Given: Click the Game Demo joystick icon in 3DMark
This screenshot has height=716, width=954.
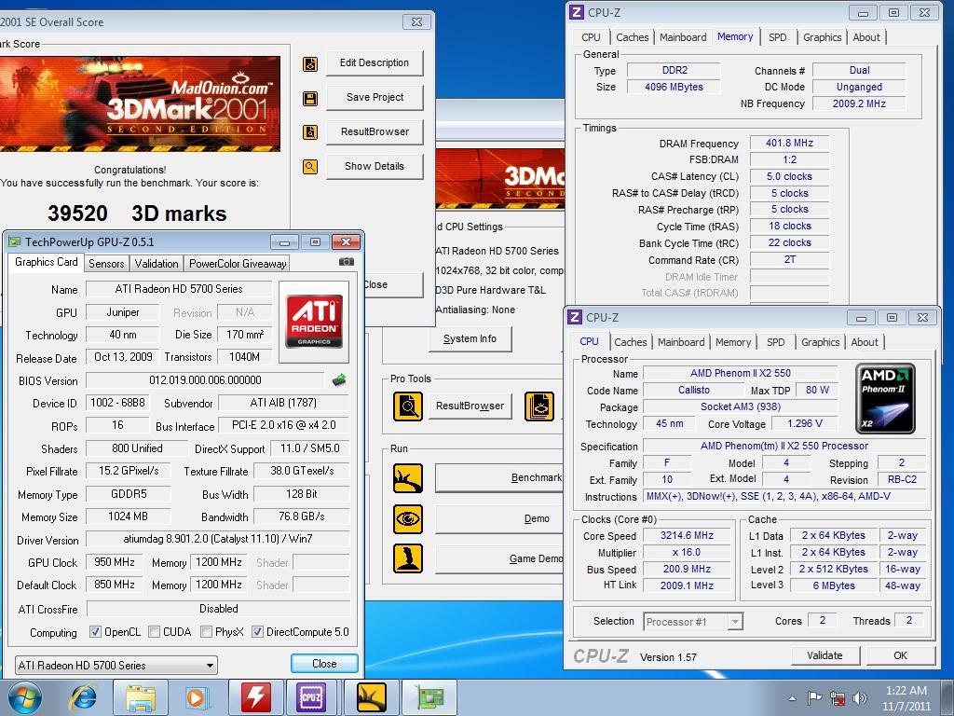Looking at the screenshot, I should (x=408, y=558).
